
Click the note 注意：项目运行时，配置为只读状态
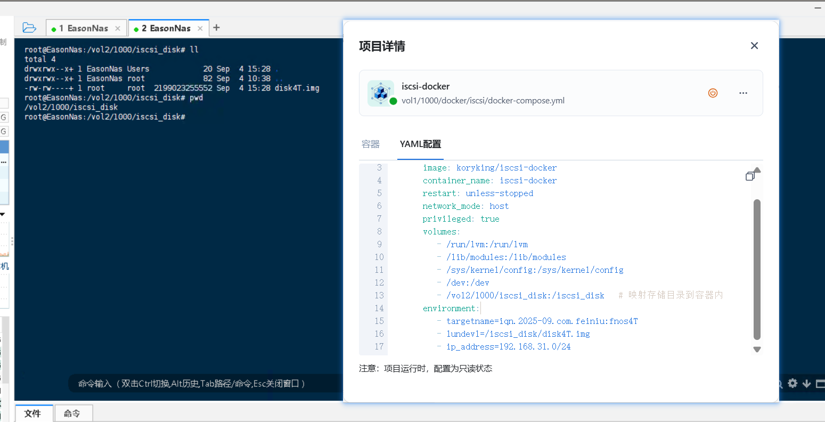click(426, 369)
